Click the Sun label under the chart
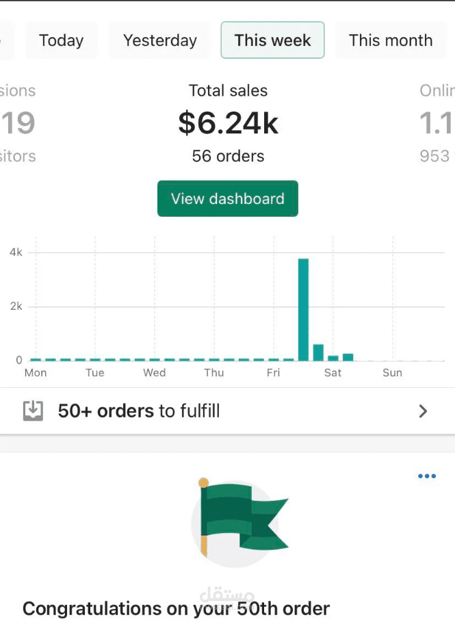The height and width of the screenshot is (624, 455). click(x=392, y=373)
